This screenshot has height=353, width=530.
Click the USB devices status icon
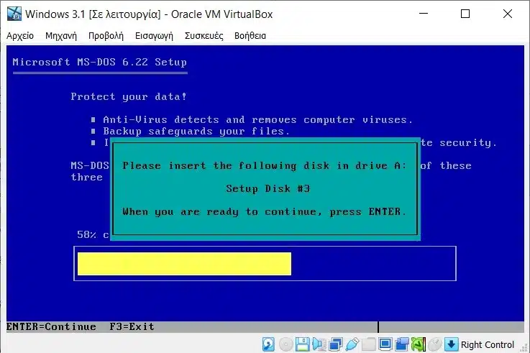click(352, 344)
